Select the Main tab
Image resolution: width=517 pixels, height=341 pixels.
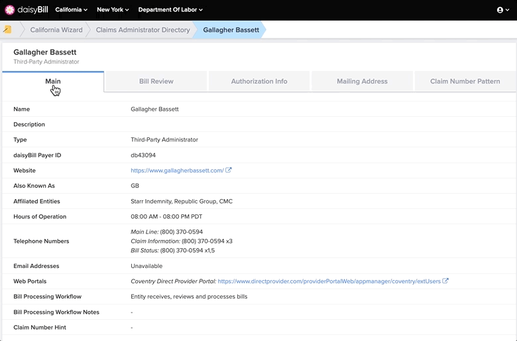pyautogui.click(x=53, y=82)
